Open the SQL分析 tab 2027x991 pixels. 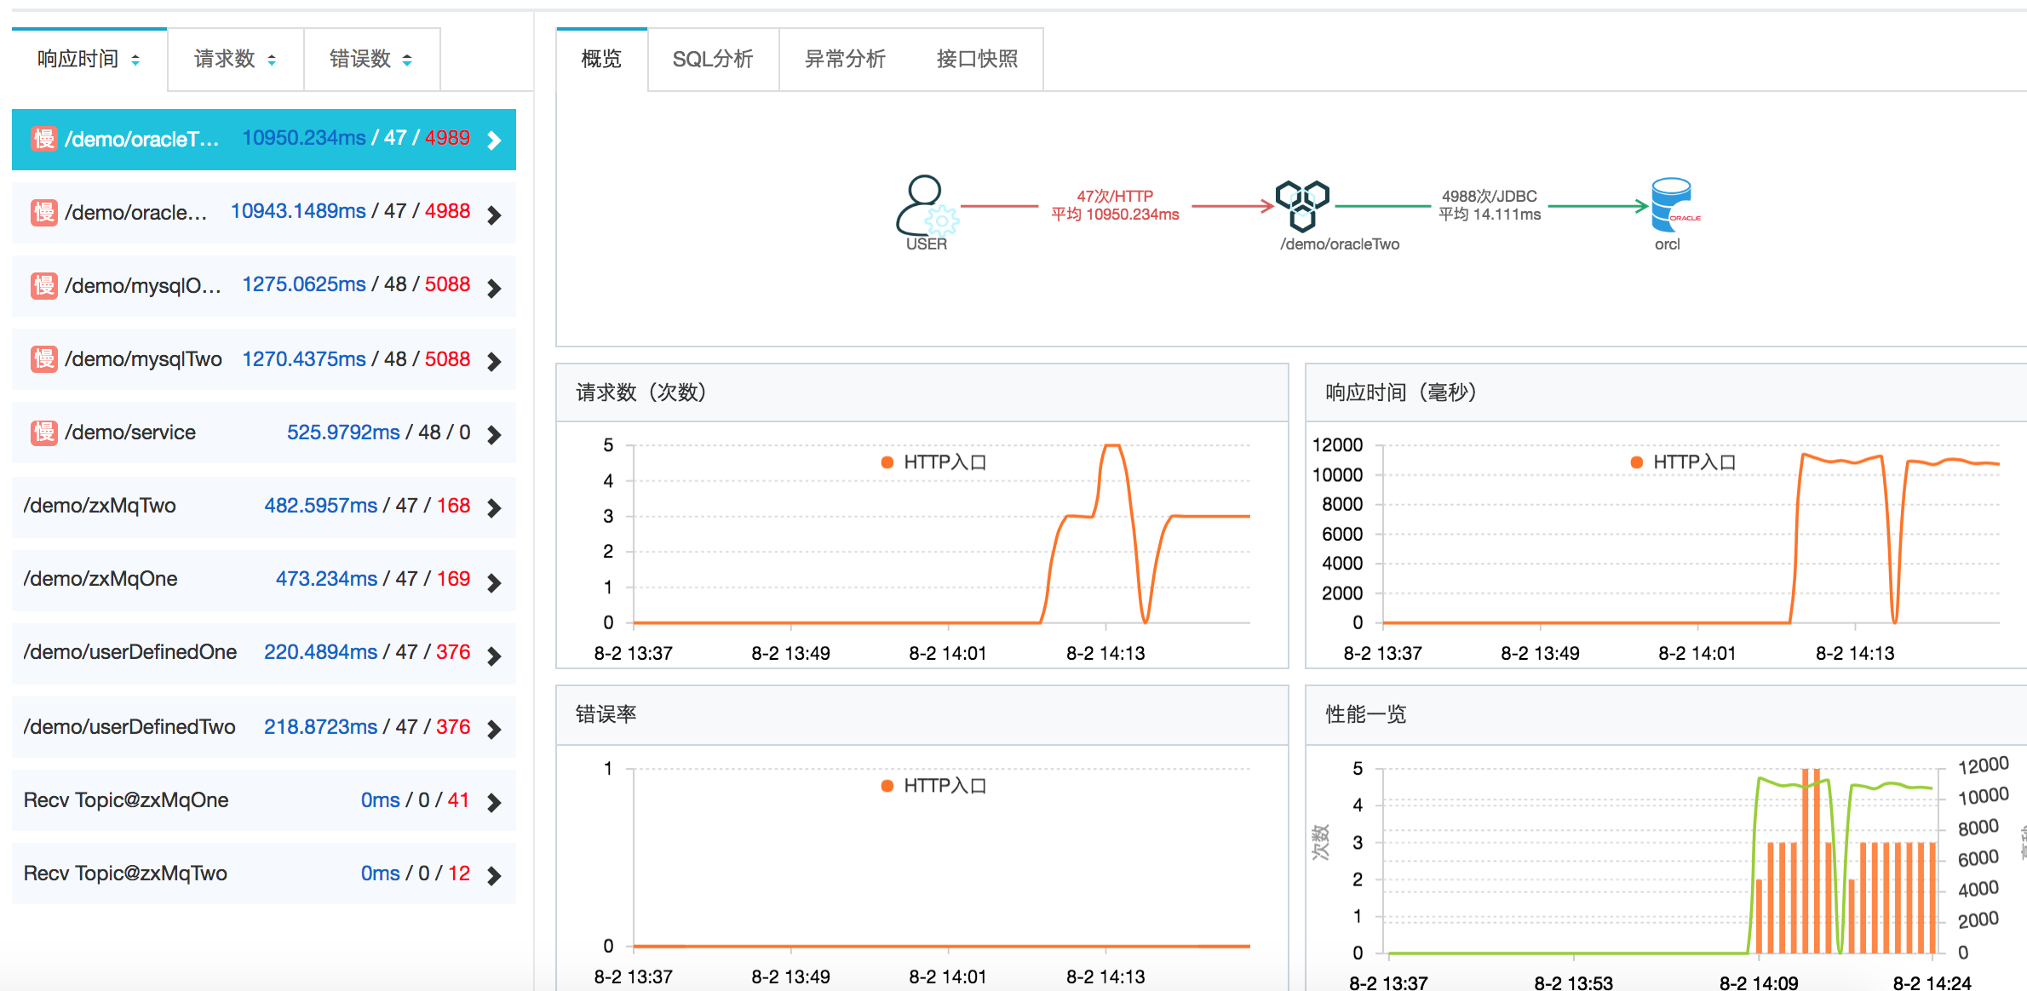click(x=713, y=59)
